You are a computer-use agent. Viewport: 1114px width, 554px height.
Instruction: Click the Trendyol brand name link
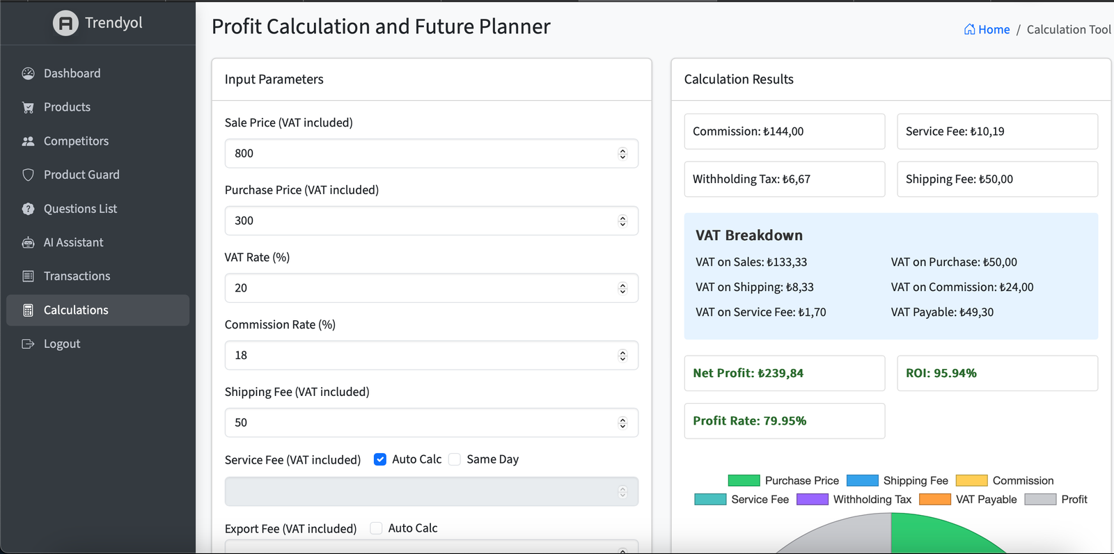(x=113, y=23)
